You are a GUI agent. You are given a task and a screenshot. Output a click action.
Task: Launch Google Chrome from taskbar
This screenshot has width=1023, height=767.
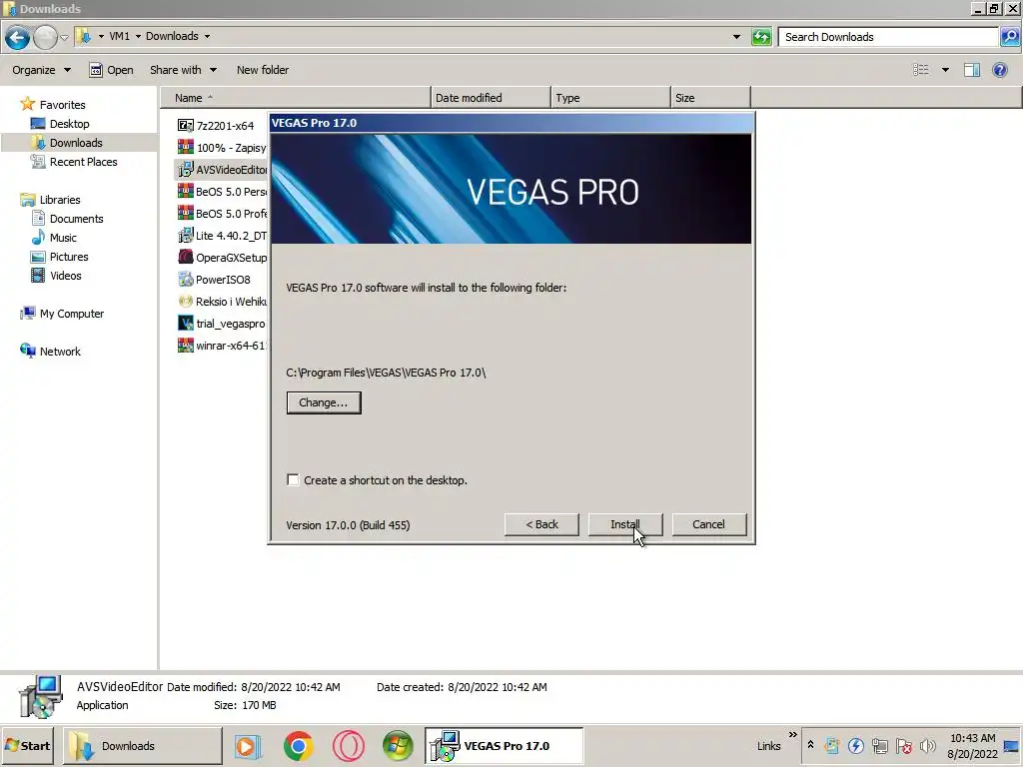(x=298, y=745)
